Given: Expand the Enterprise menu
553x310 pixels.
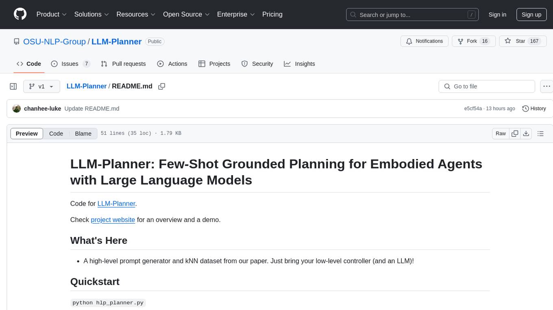Looking at the screenshot, I should pos(236,14).
